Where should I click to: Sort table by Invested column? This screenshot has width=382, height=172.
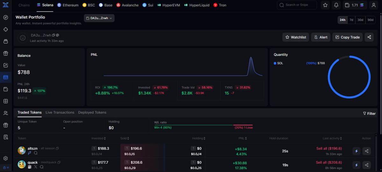tap(98, 138)
